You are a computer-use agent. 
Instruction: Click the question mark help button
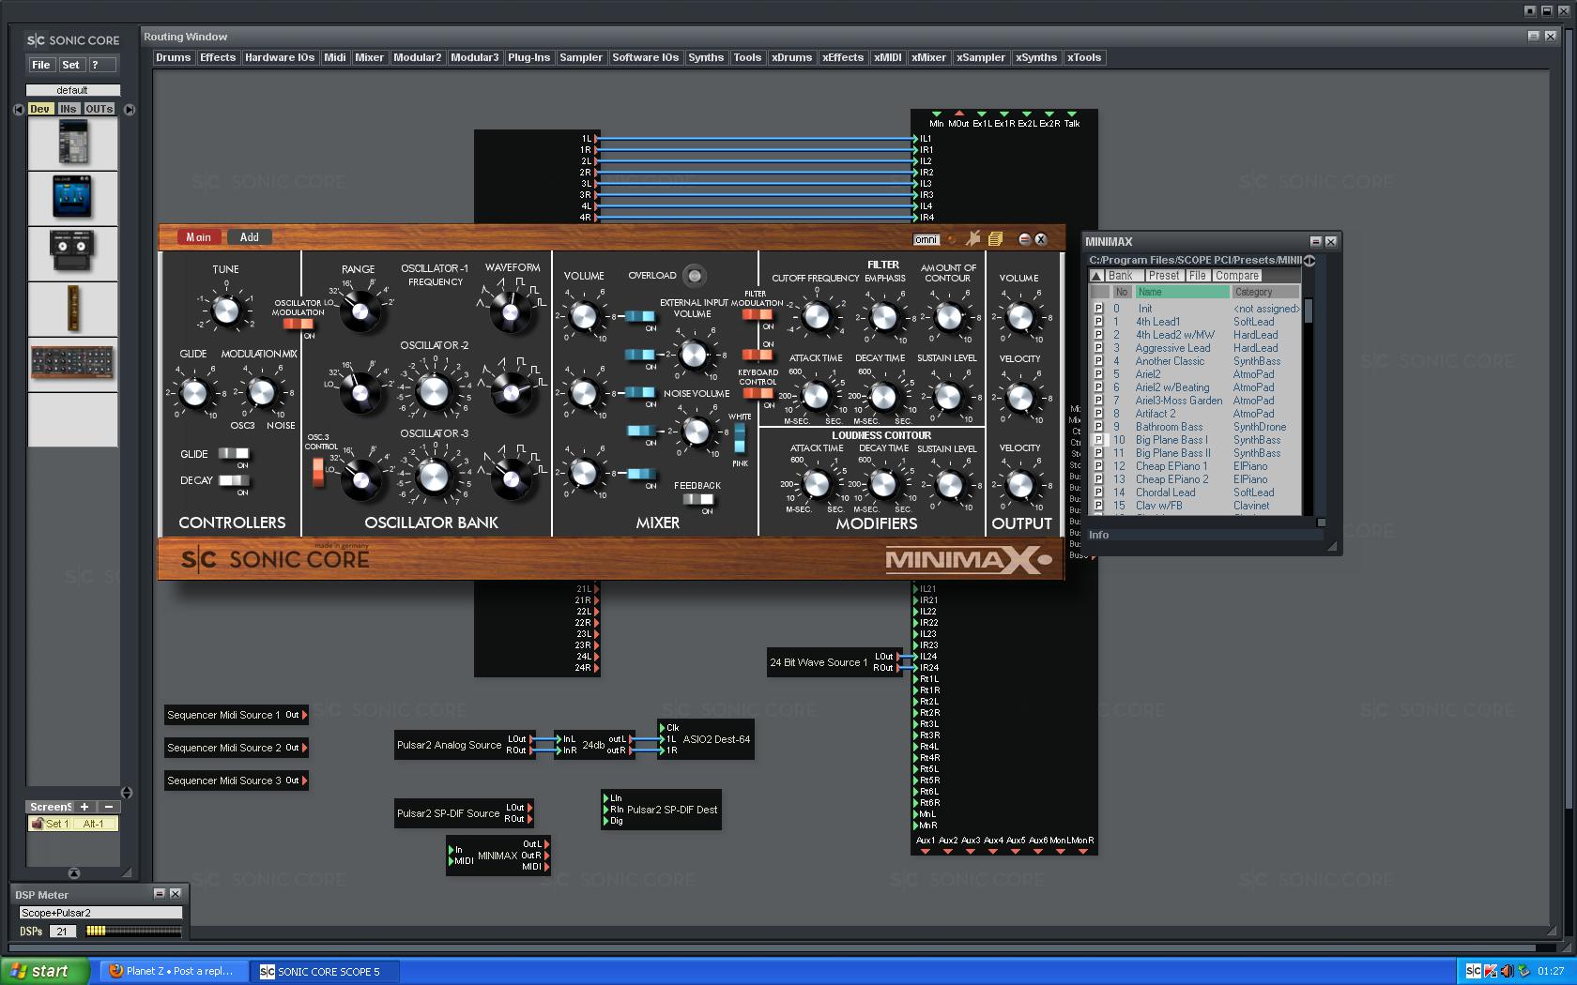[x=102, y=65]
